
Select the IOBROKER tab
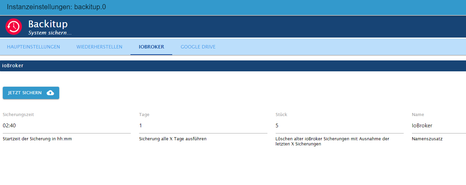click(x=151, y=47)
